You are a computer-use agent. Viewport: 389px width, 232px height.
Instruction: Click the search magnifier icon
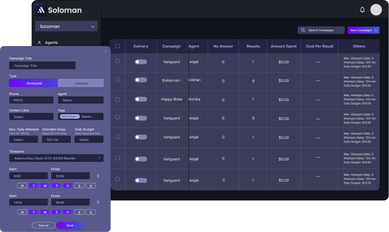[x=303, y=30]
